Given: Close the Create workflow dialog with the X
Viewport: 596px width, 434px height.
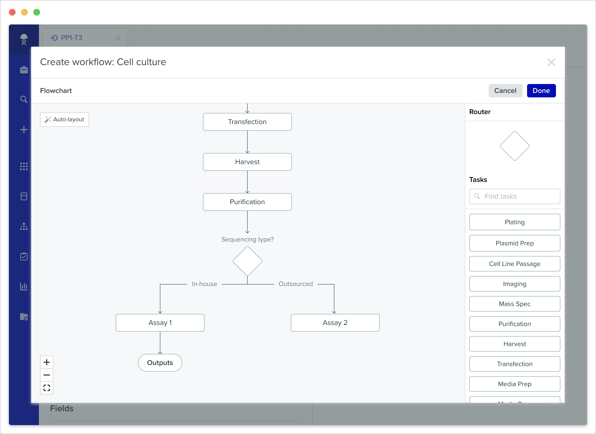Looking at the screenshot, I should (552, 62).
